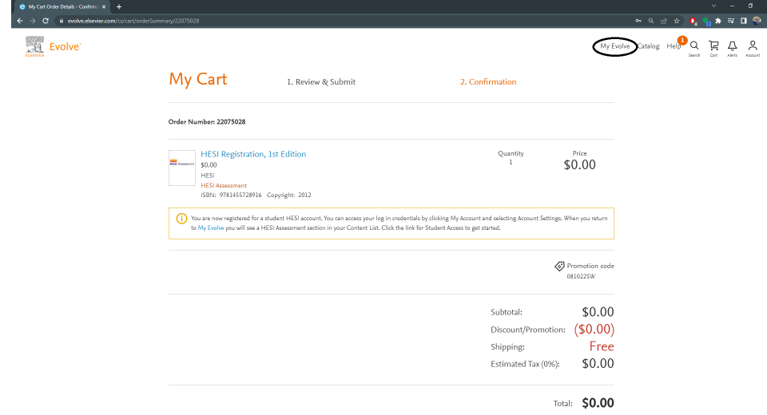Click the Order Number: 22075028 text

(x=207, y=122)
